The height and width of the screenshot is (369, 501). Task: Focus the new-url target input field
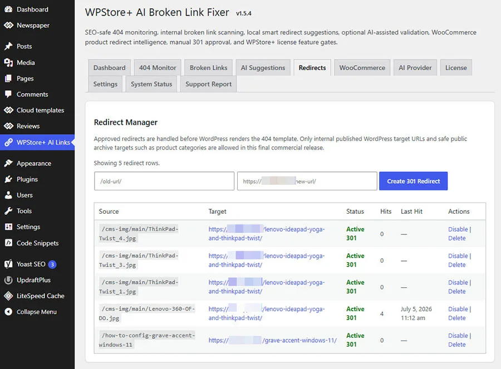(x=307, y=181)
